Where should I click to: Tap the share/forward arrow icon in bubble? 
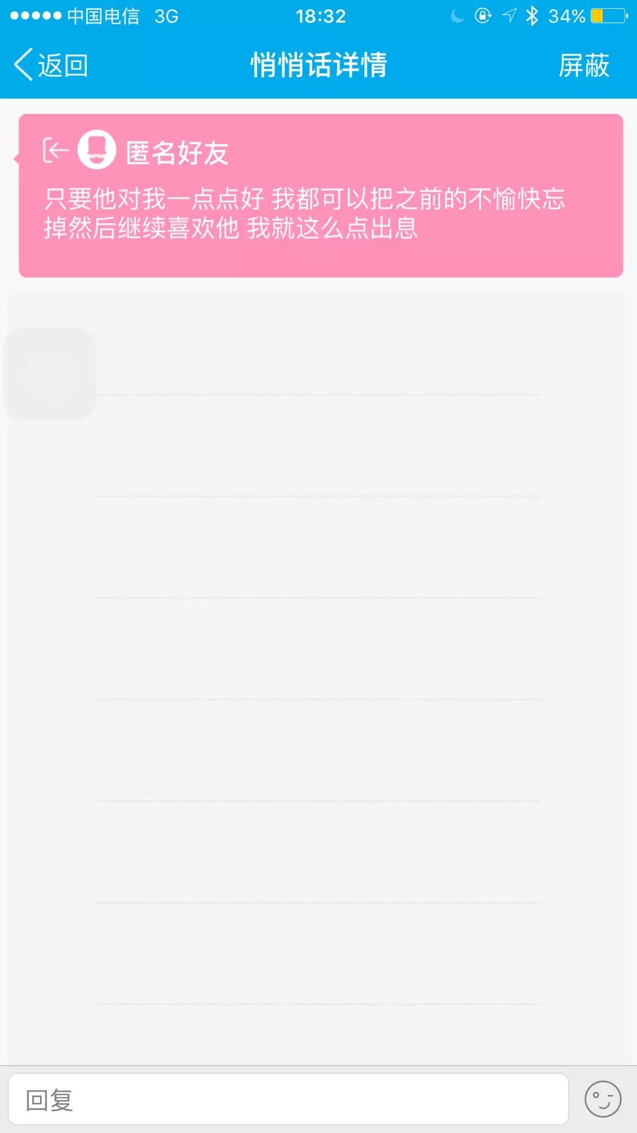tap(55, 150)
